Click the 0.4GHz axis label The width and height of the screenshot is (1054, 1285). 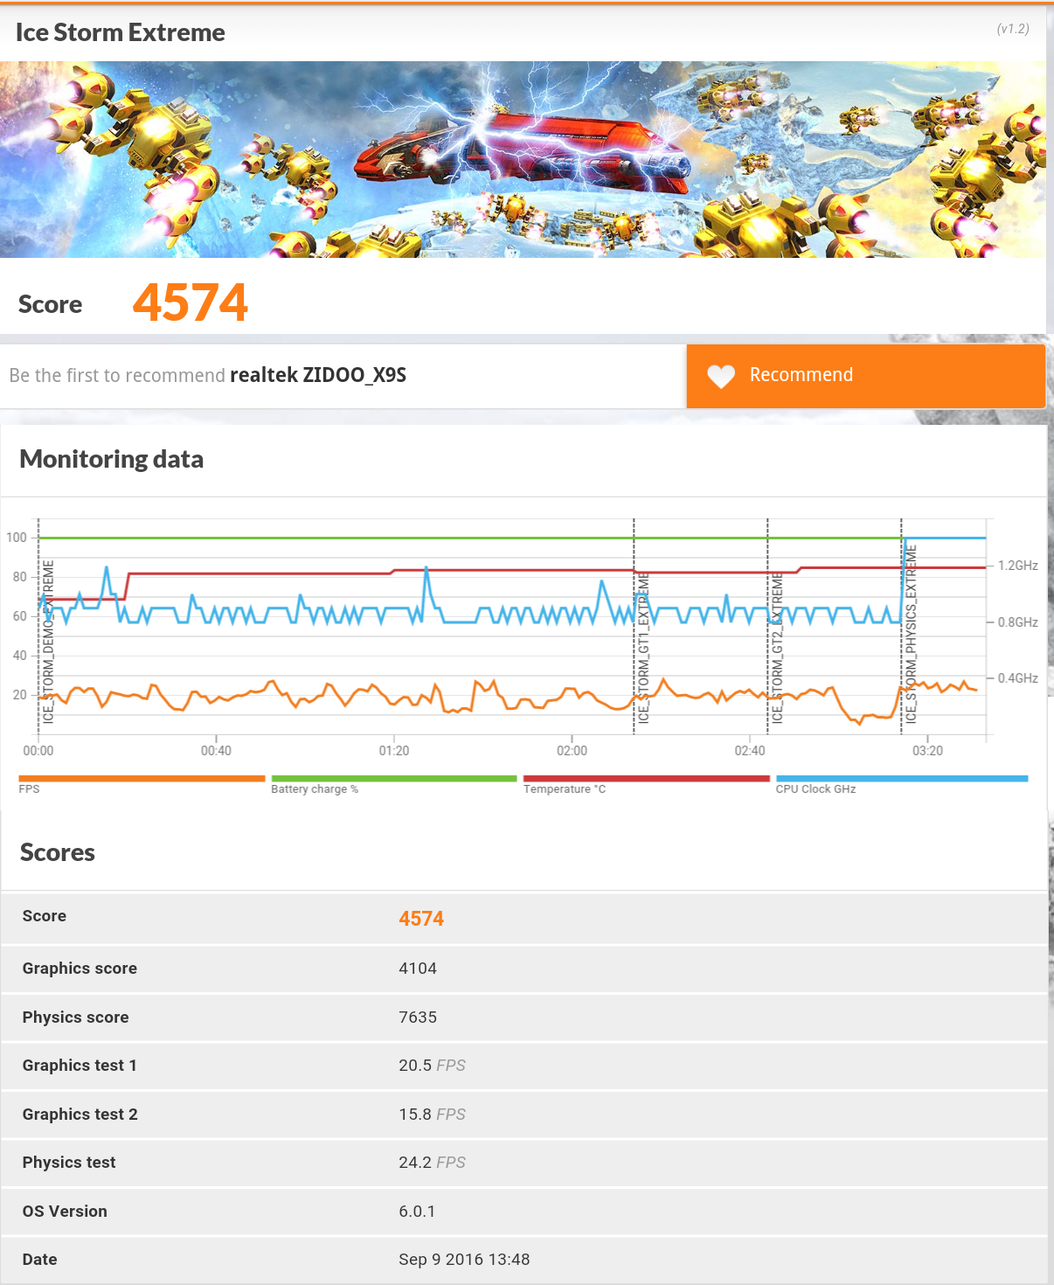[x=1018, y=678]
